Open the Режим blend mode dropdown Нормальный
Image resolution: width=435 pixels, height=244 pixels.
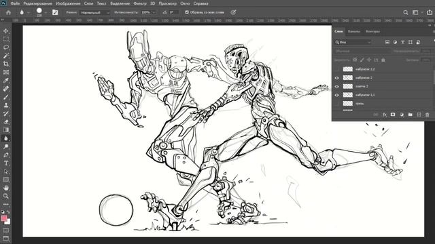95,12
